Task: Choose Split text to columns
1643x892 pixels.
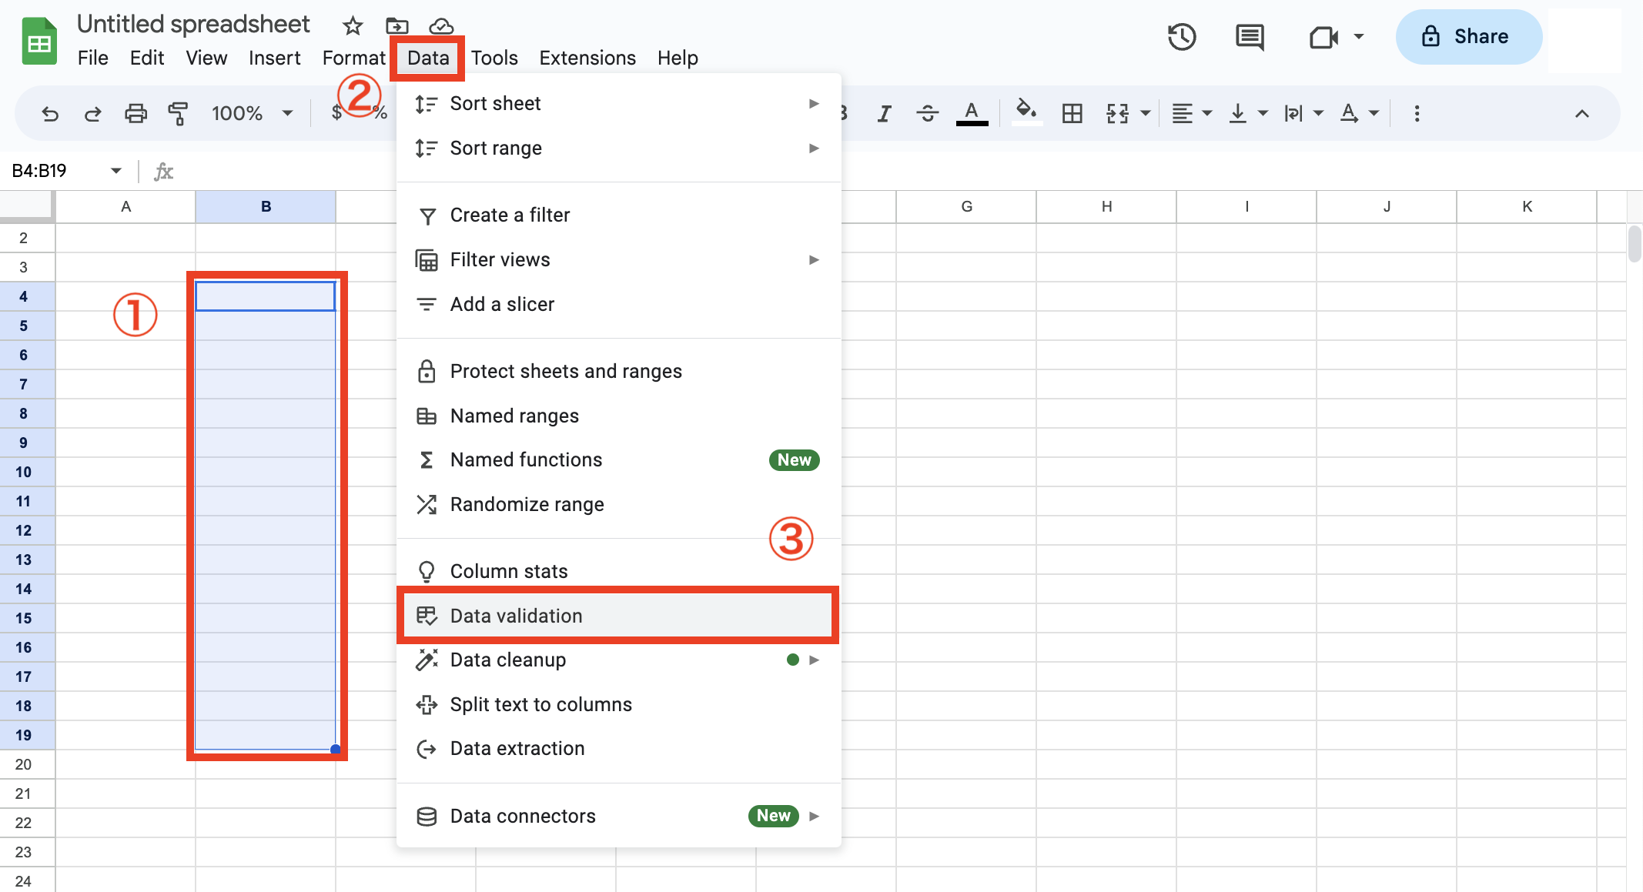Action: [540, 704]
